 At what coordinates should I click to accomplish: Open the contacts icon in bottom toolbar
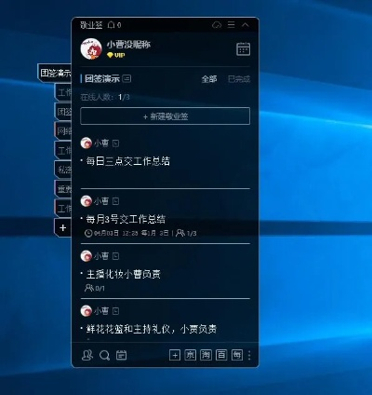pos(87,355)
